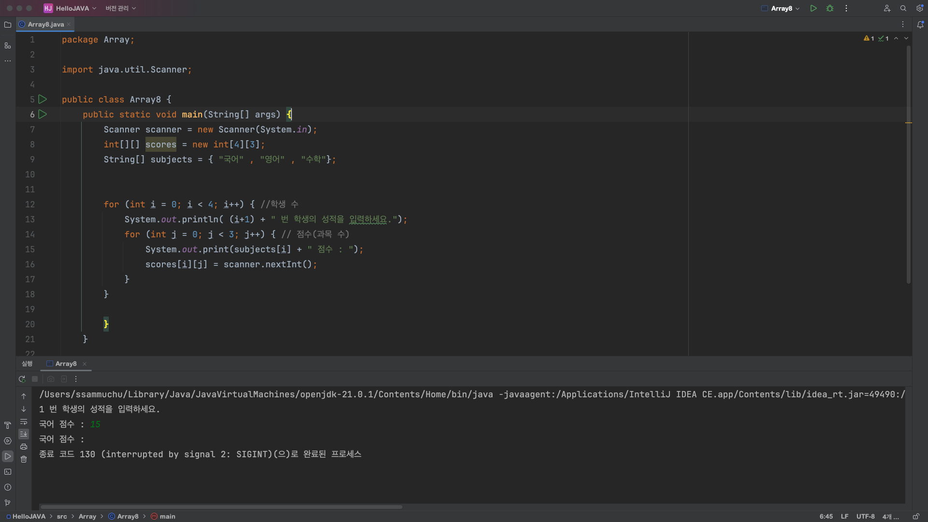Open the Structure tool window icon

click(8, 45)
